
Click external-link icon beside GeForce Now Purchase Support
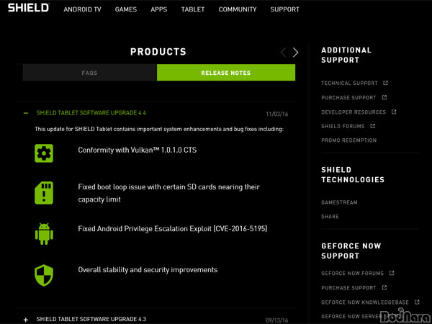coord(384,287)
